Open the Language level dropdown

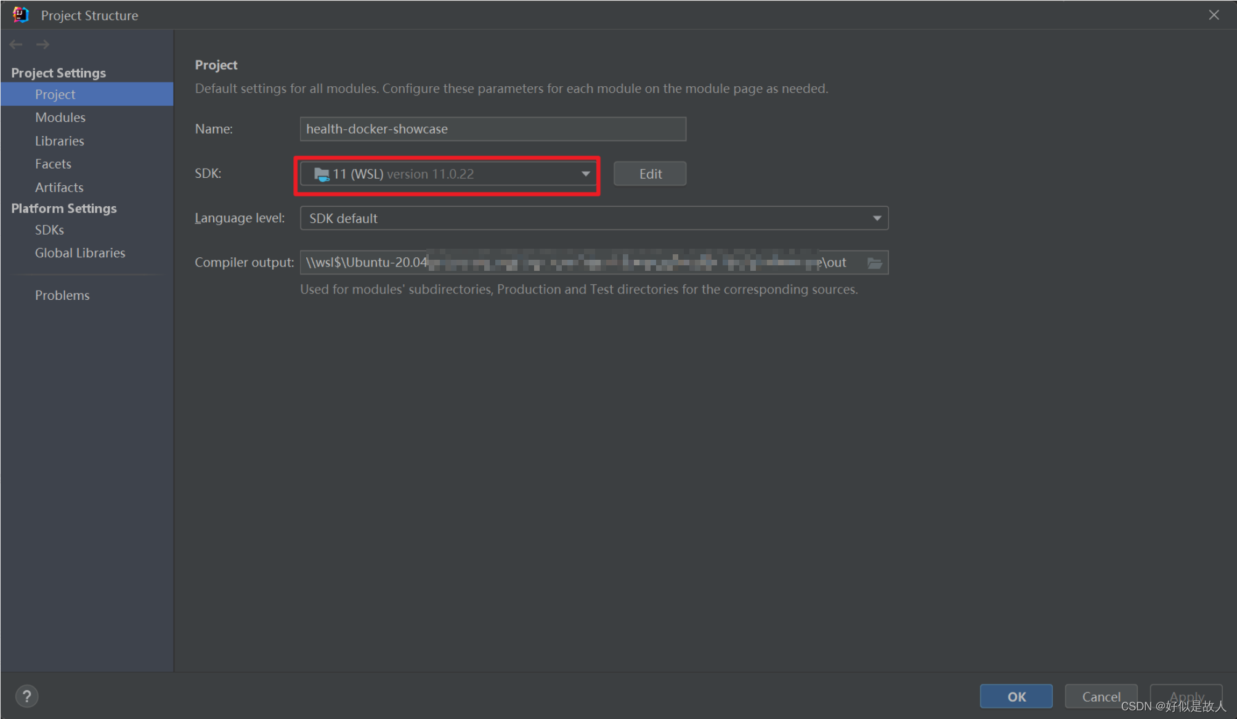coord(877,217)
